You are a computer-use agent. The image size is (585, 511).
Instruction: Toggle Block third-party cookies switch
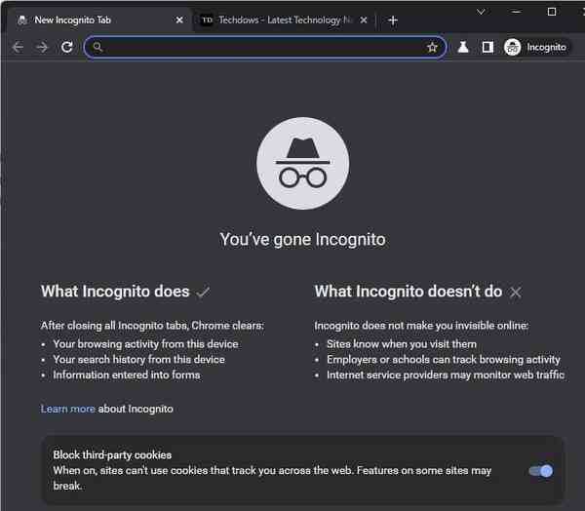[541, 471]
